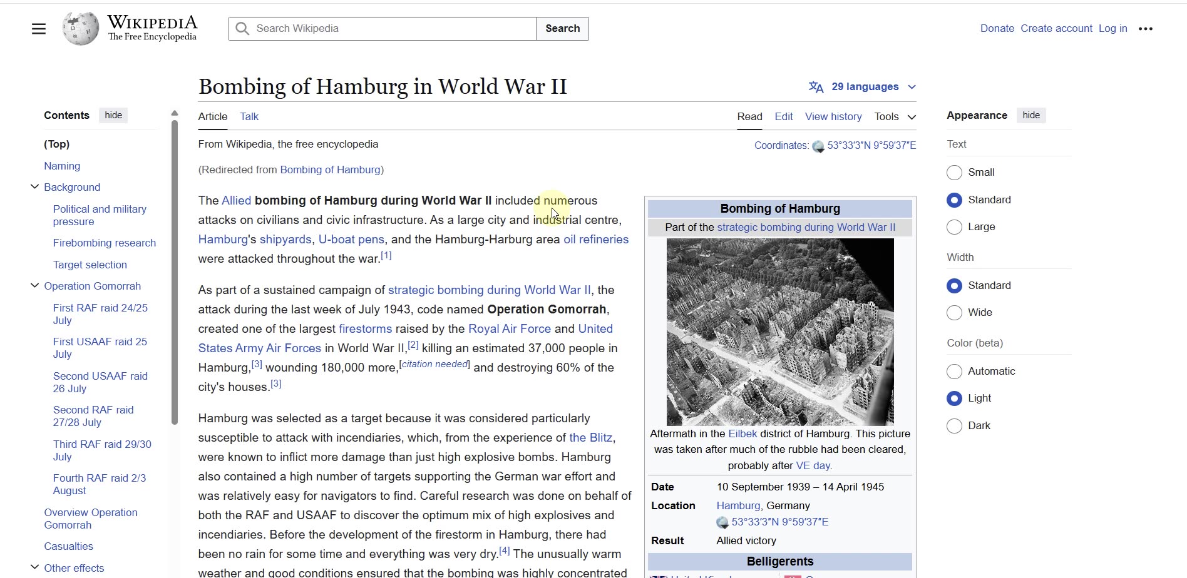The image size is (1187, 578).
Task: Click the globe icon beside top coordinates
Action: pyautogui.click(x=818, y=146)
